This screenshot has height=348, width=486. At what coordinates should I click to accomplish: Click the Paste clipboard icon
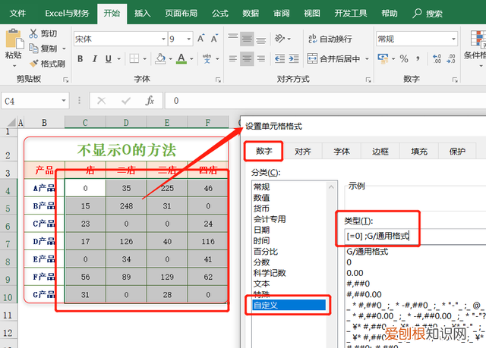coord(14,39)
